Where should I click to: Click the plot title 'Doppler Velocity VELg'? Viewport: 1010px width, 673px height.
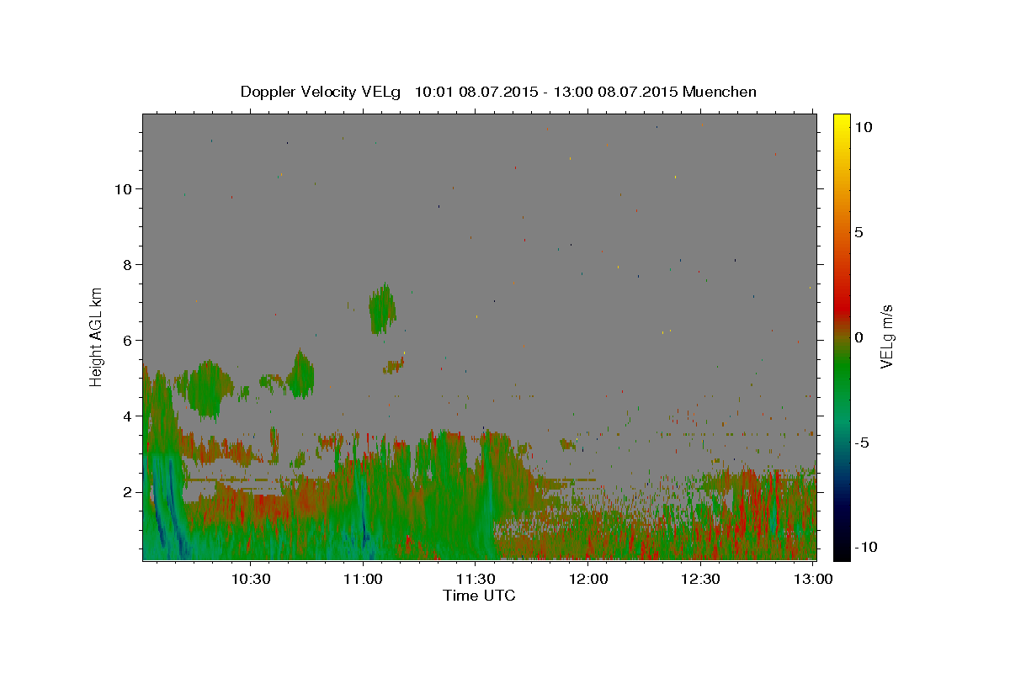321,92
